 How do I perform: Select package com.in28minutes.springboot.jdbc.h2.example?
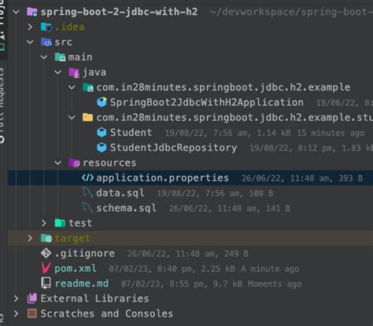223,87
